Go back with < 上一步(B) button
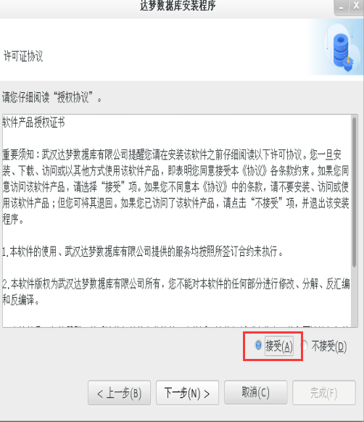The image size is (364, 422). [x=119, y=393]
